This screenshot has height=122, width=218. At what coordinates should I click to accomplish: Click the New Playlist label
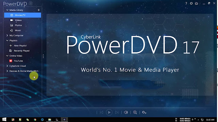click(x=20, y=46)
